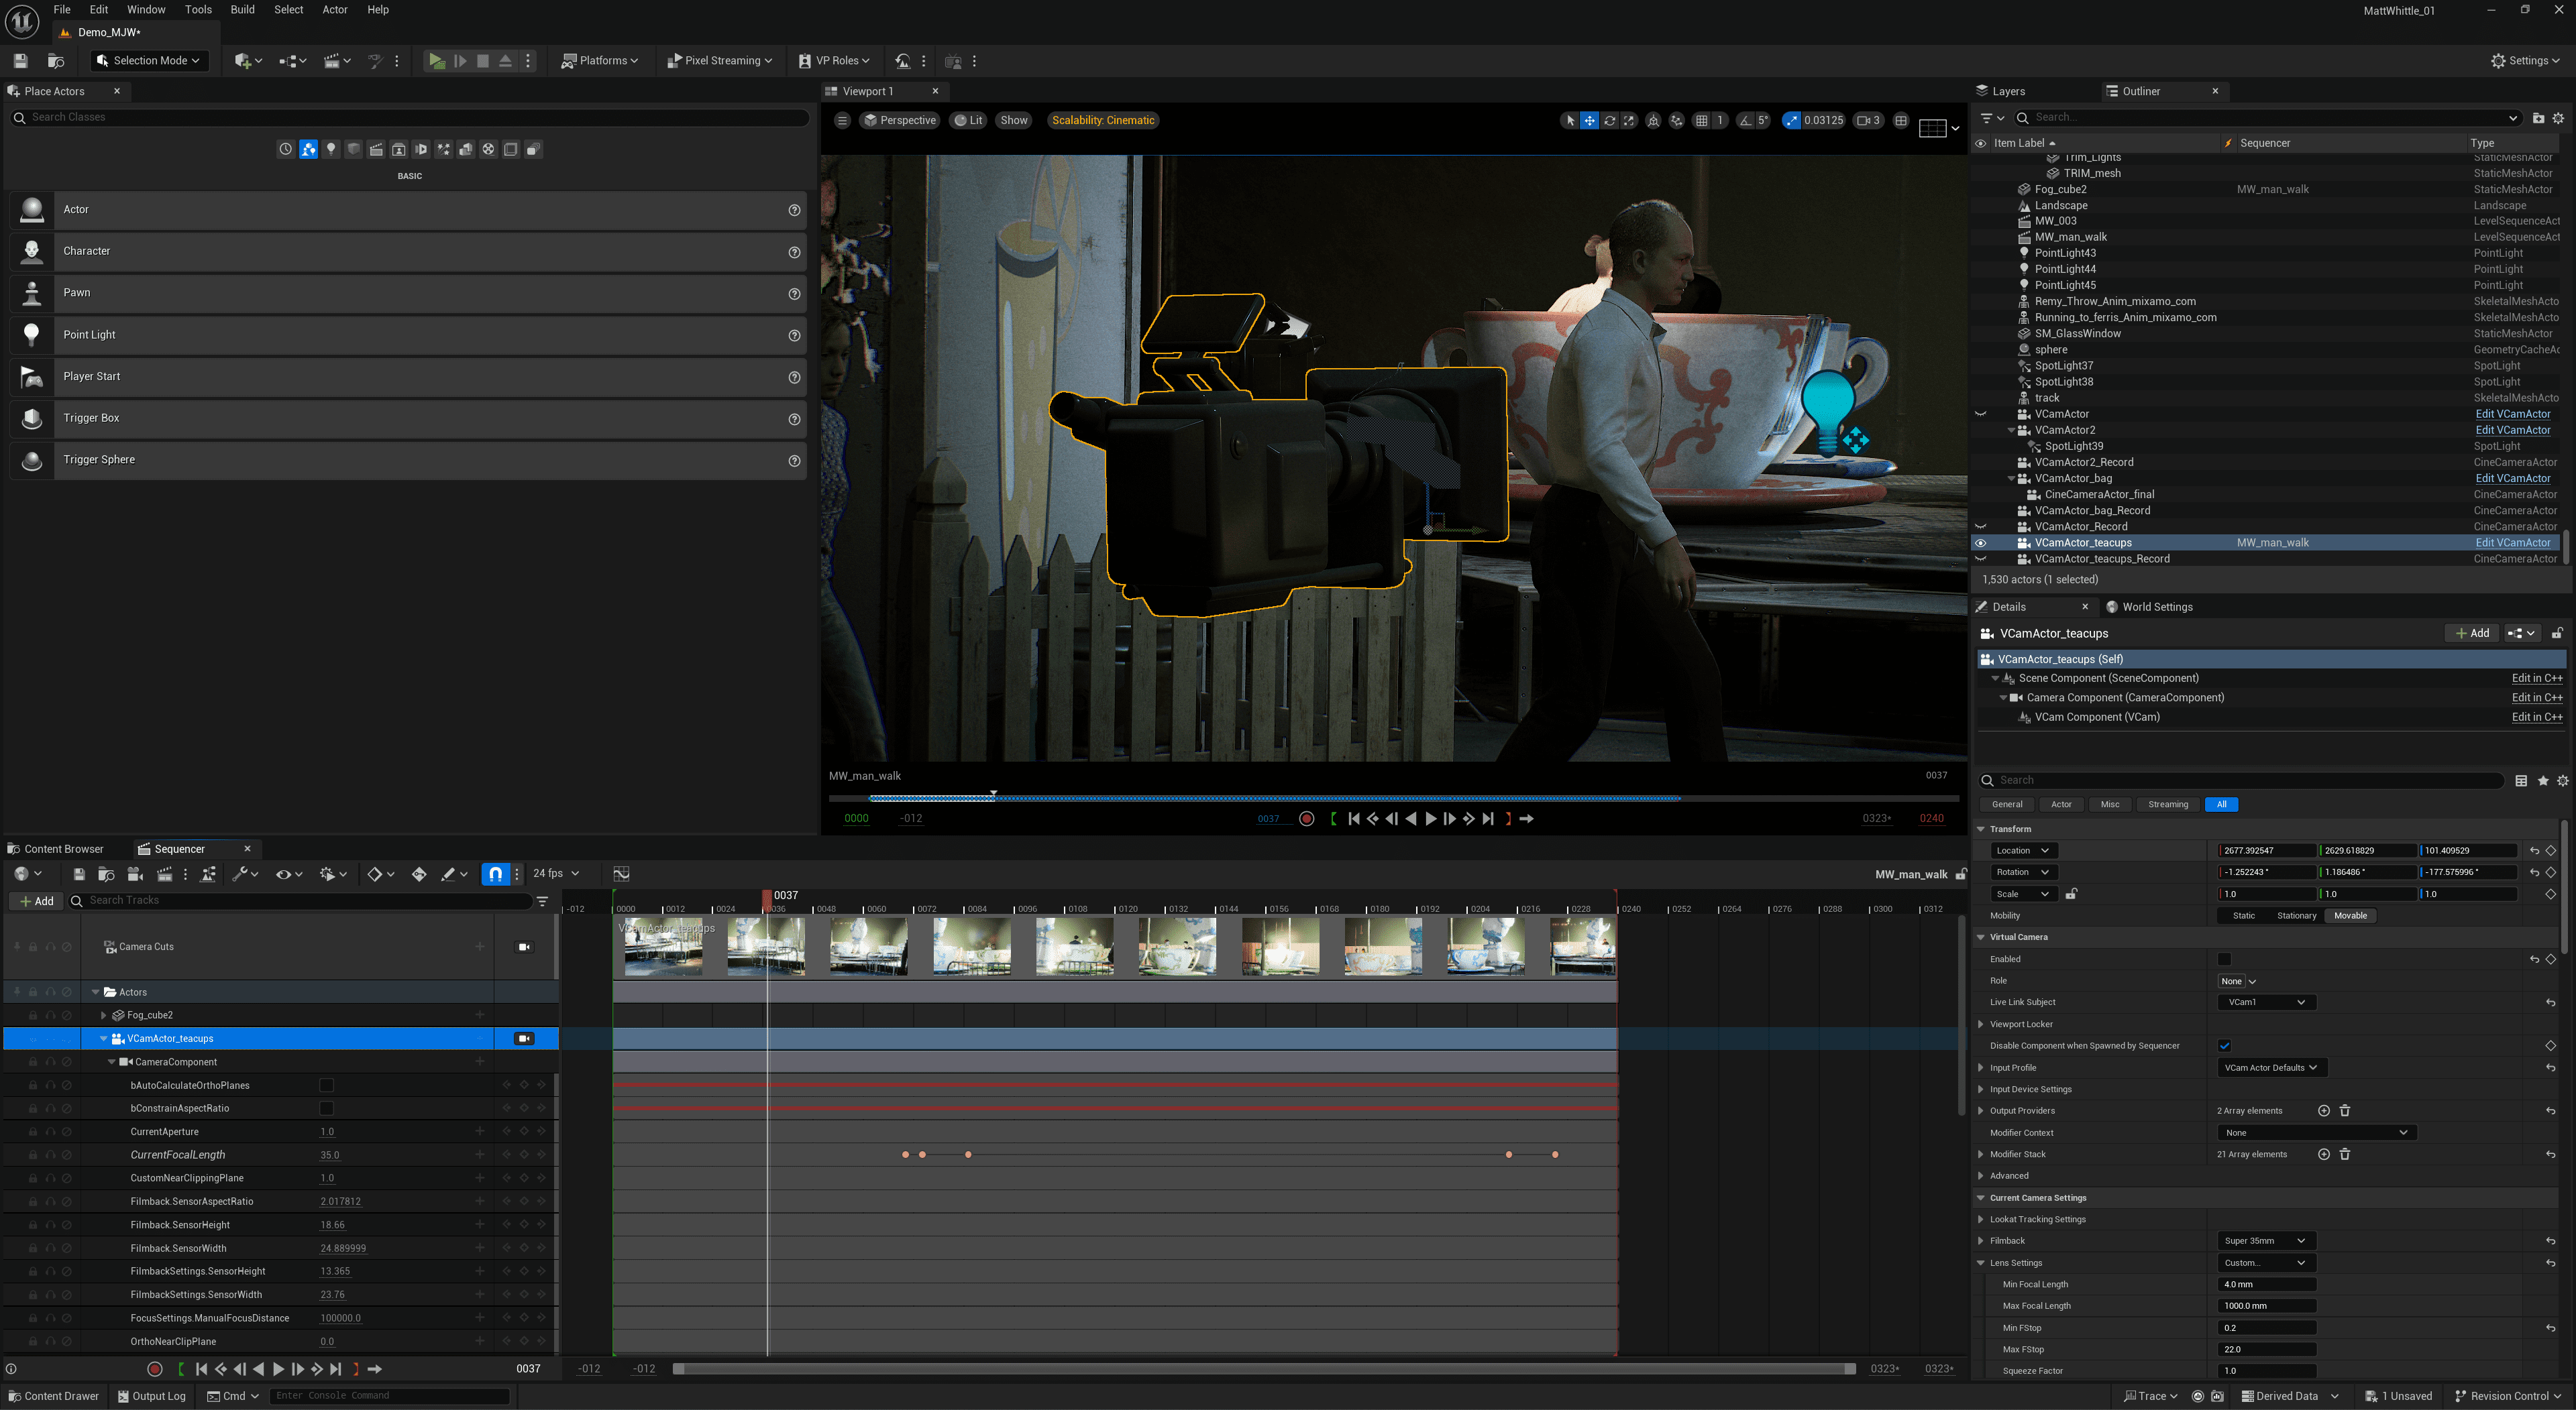Hide VCamActor_teacups with its eye icon in Outliner
The height and width of the screenshot is (1410, 2576).
point(1980,542)
